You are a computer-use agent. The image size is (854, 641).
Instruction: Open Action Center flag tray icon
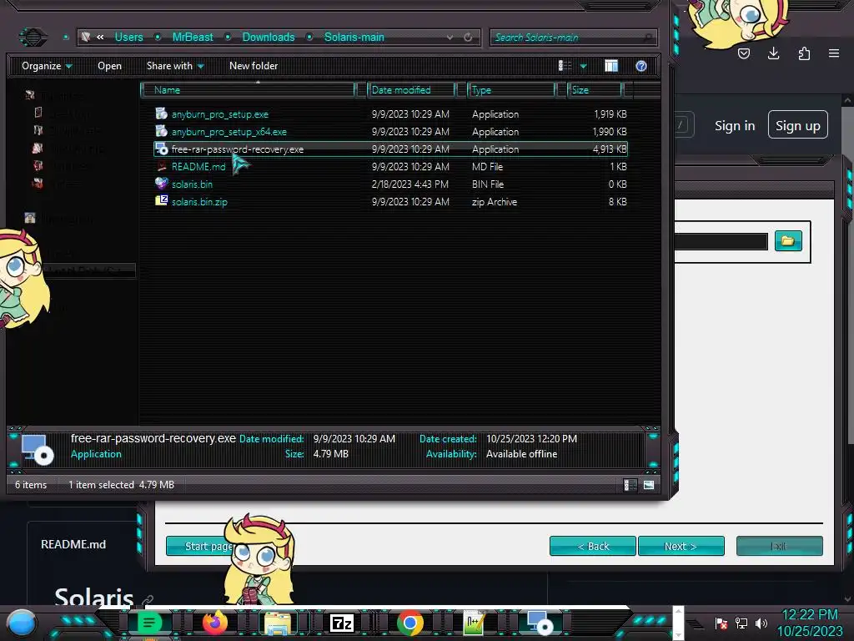click(x=721, y=623)
